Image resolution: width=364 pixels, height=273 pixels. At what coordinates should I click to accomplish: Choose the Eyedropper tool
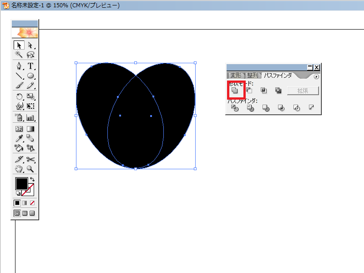click(x=19, y=138)
